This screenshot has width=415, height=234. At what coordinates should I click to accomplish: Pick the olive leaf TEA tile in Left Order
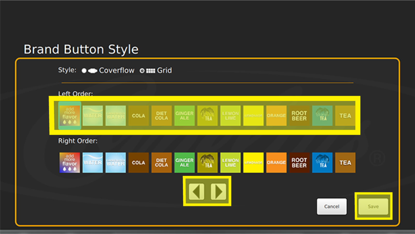[207, 116]
